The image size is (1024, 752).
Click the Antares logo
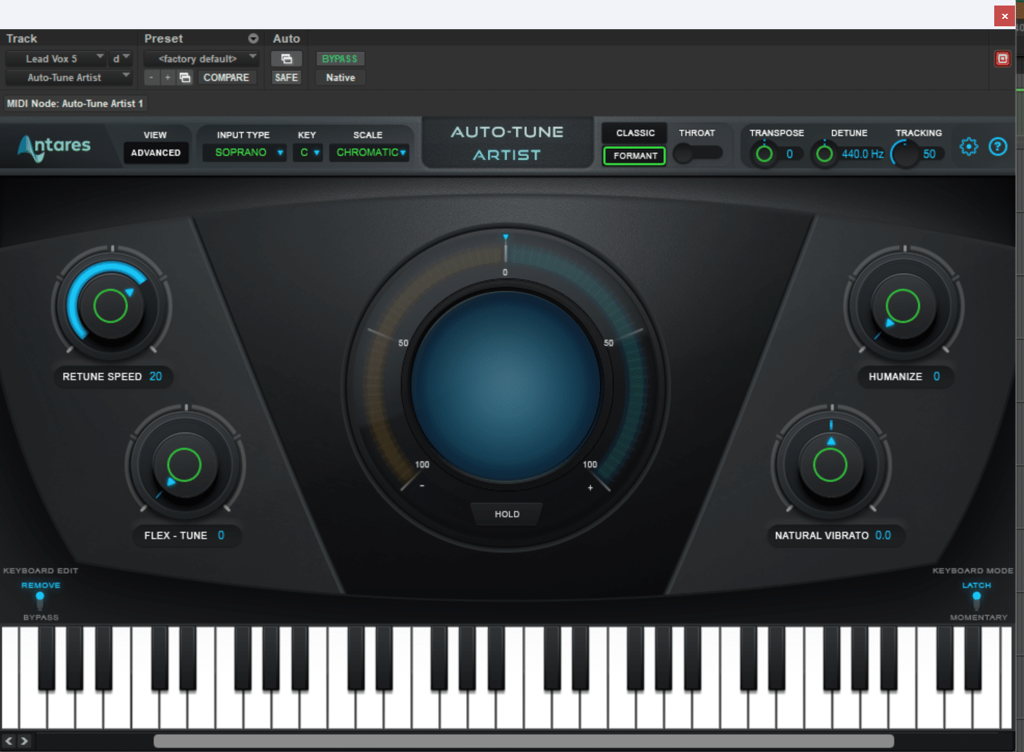pyautogui.click(x=54, y=147)
